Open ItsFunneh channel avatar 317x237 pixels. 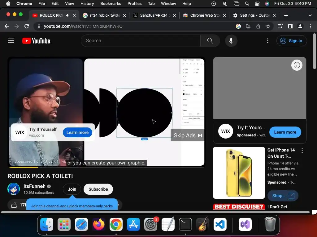click(x=14, y=189)
